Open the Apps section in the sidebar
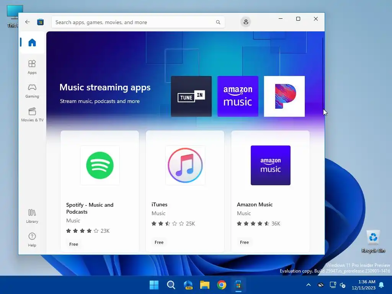 pos(32,67)
